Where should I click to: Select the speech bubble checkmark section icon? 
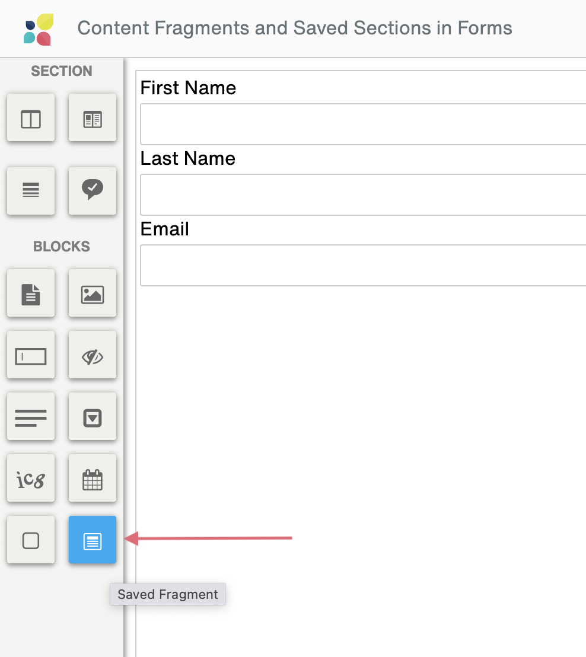[92, 191]
